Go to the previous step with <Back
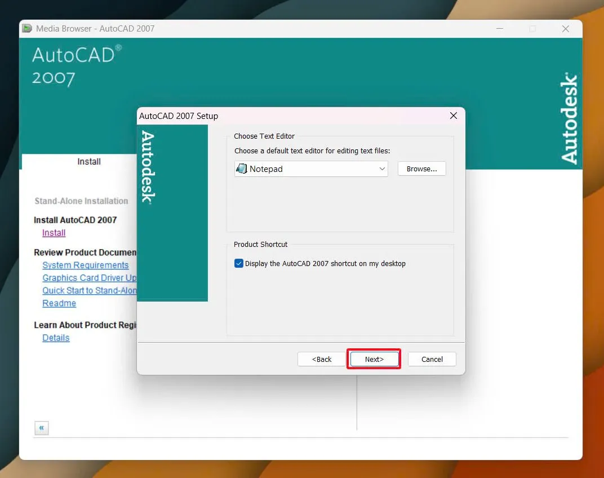The height and width of the screenshot is (478, 604). point(322,359)
